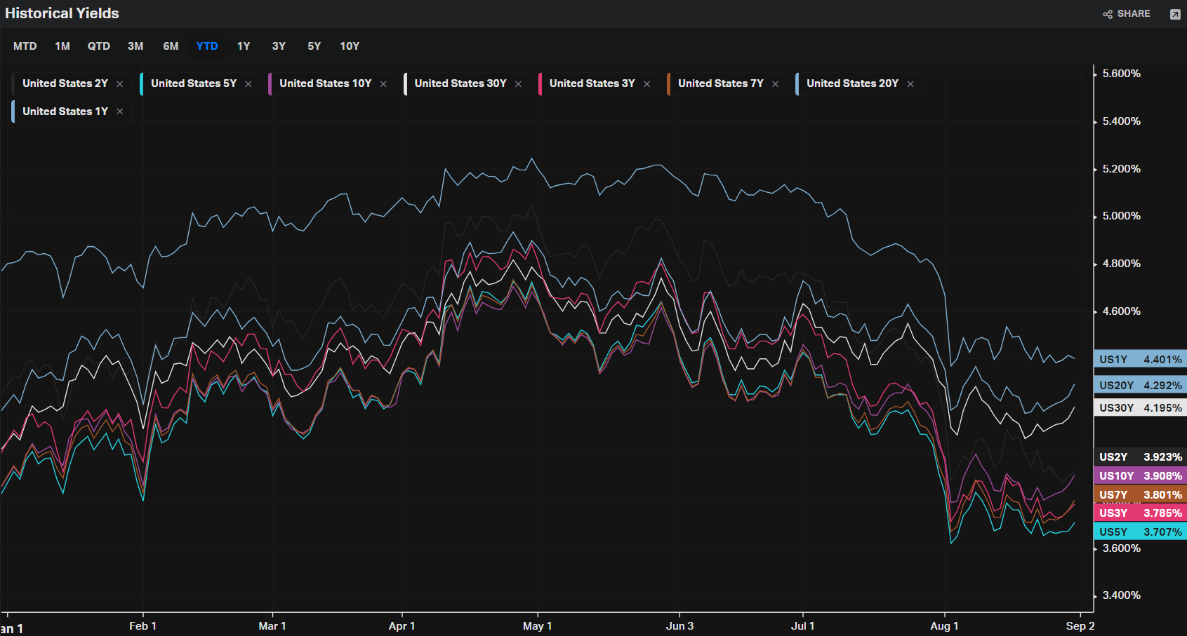Open the expand chart arrow icon

(x=1175, y=14)
